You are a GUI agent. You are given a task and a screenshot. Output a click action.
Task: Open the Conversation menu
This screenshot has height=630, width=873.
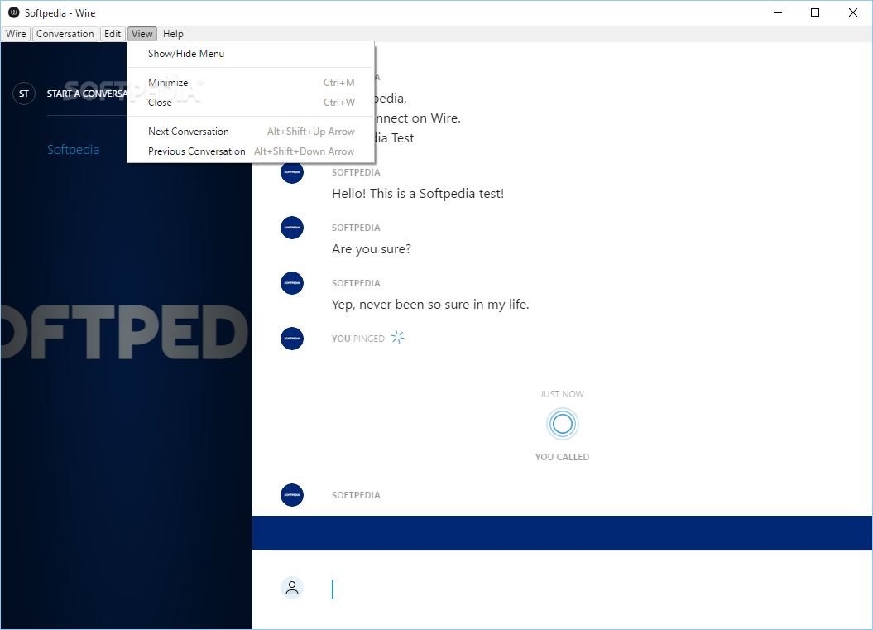(x=65, y=34)
